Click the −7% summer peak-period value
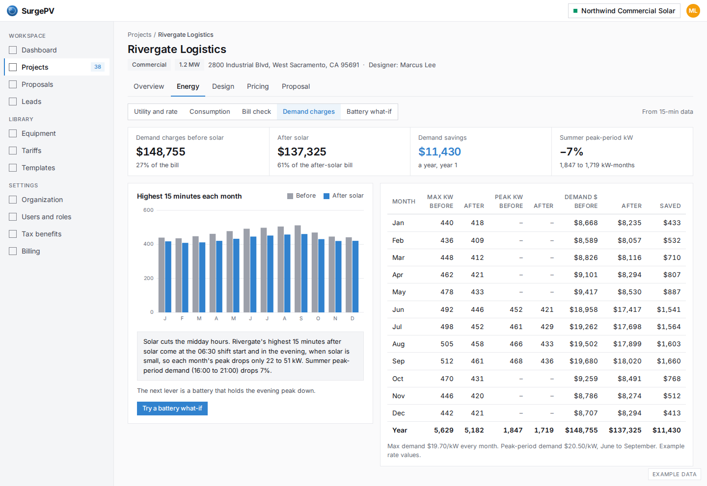This screenshot has height=486, width=707. (x=571, y=152)
